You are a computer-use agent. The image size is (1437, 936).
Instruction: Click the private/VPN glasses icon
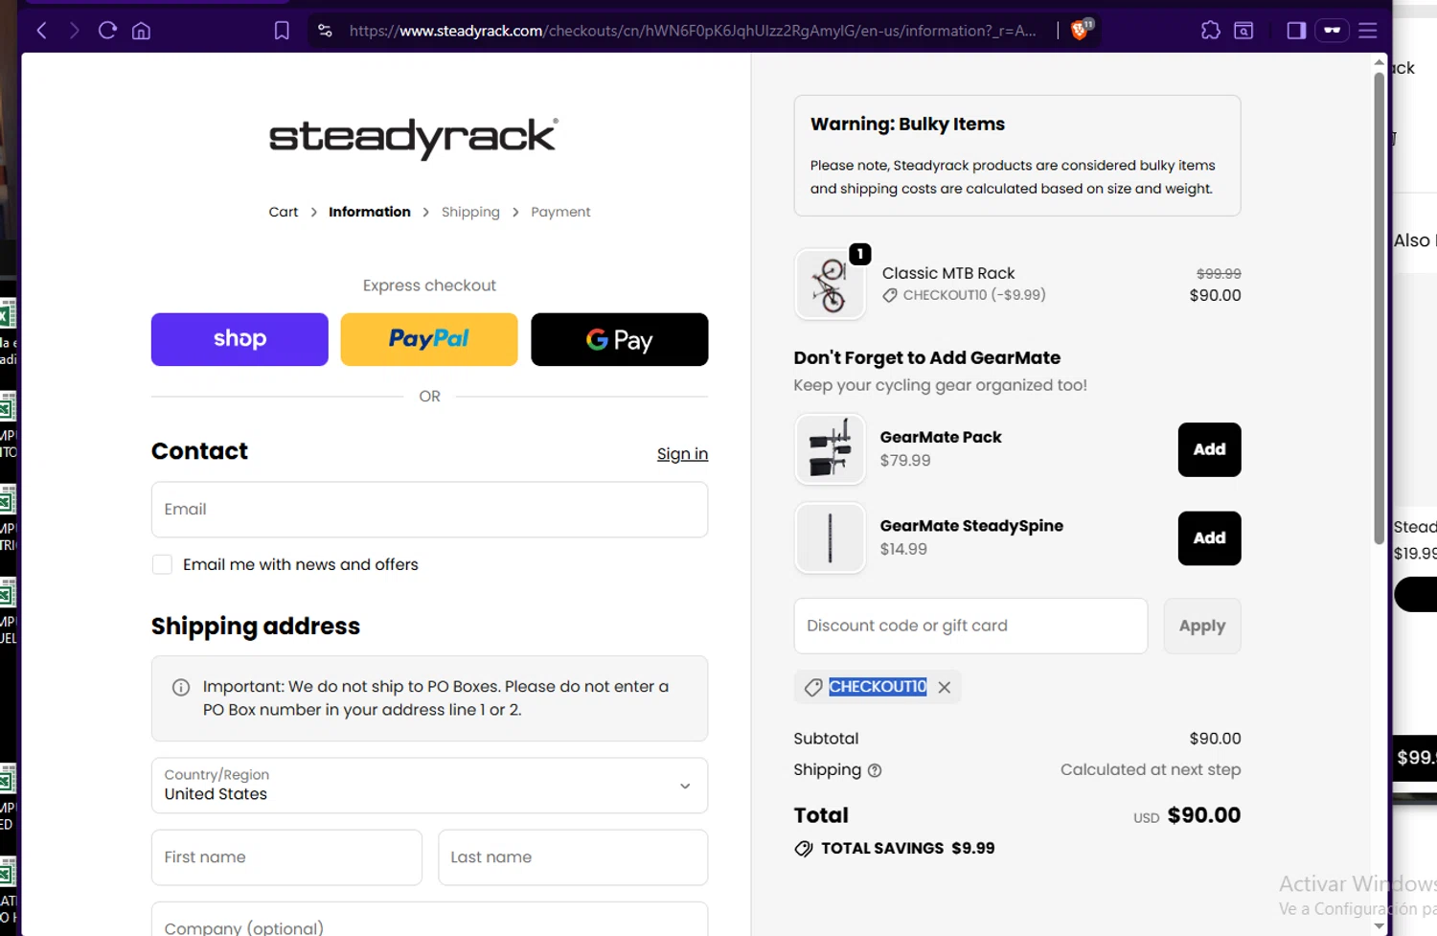pos(1333,31)
